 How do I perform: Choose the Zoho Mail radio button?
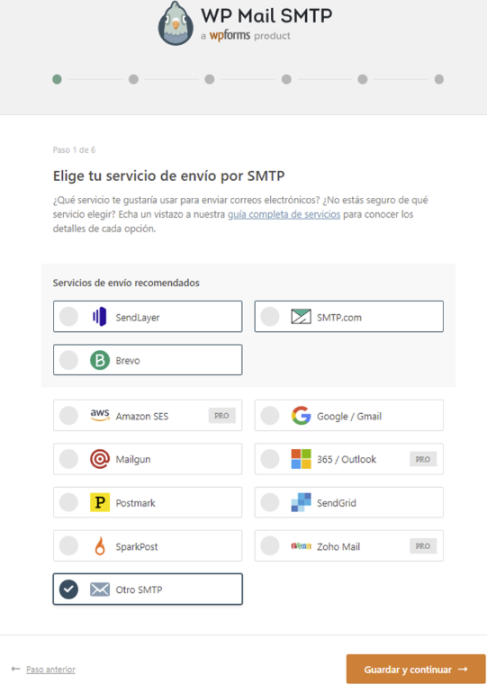(270, 545)
